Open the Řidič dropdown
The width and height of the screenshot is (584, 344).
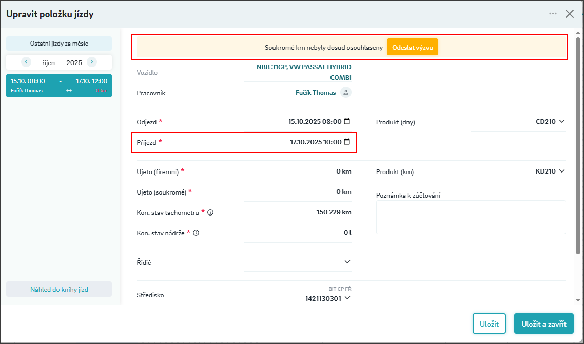(347, 262)
